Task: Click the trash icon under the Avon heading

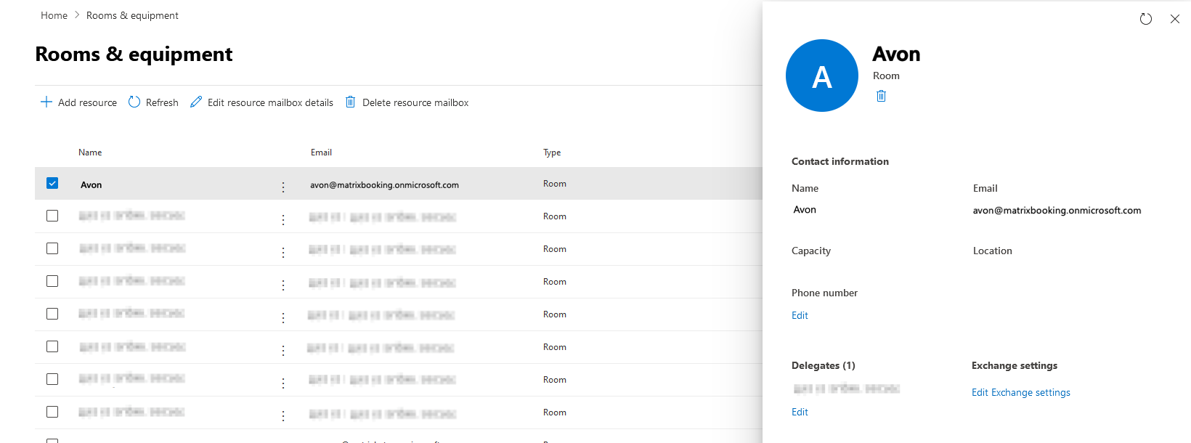Action: (x=881, y=96)
